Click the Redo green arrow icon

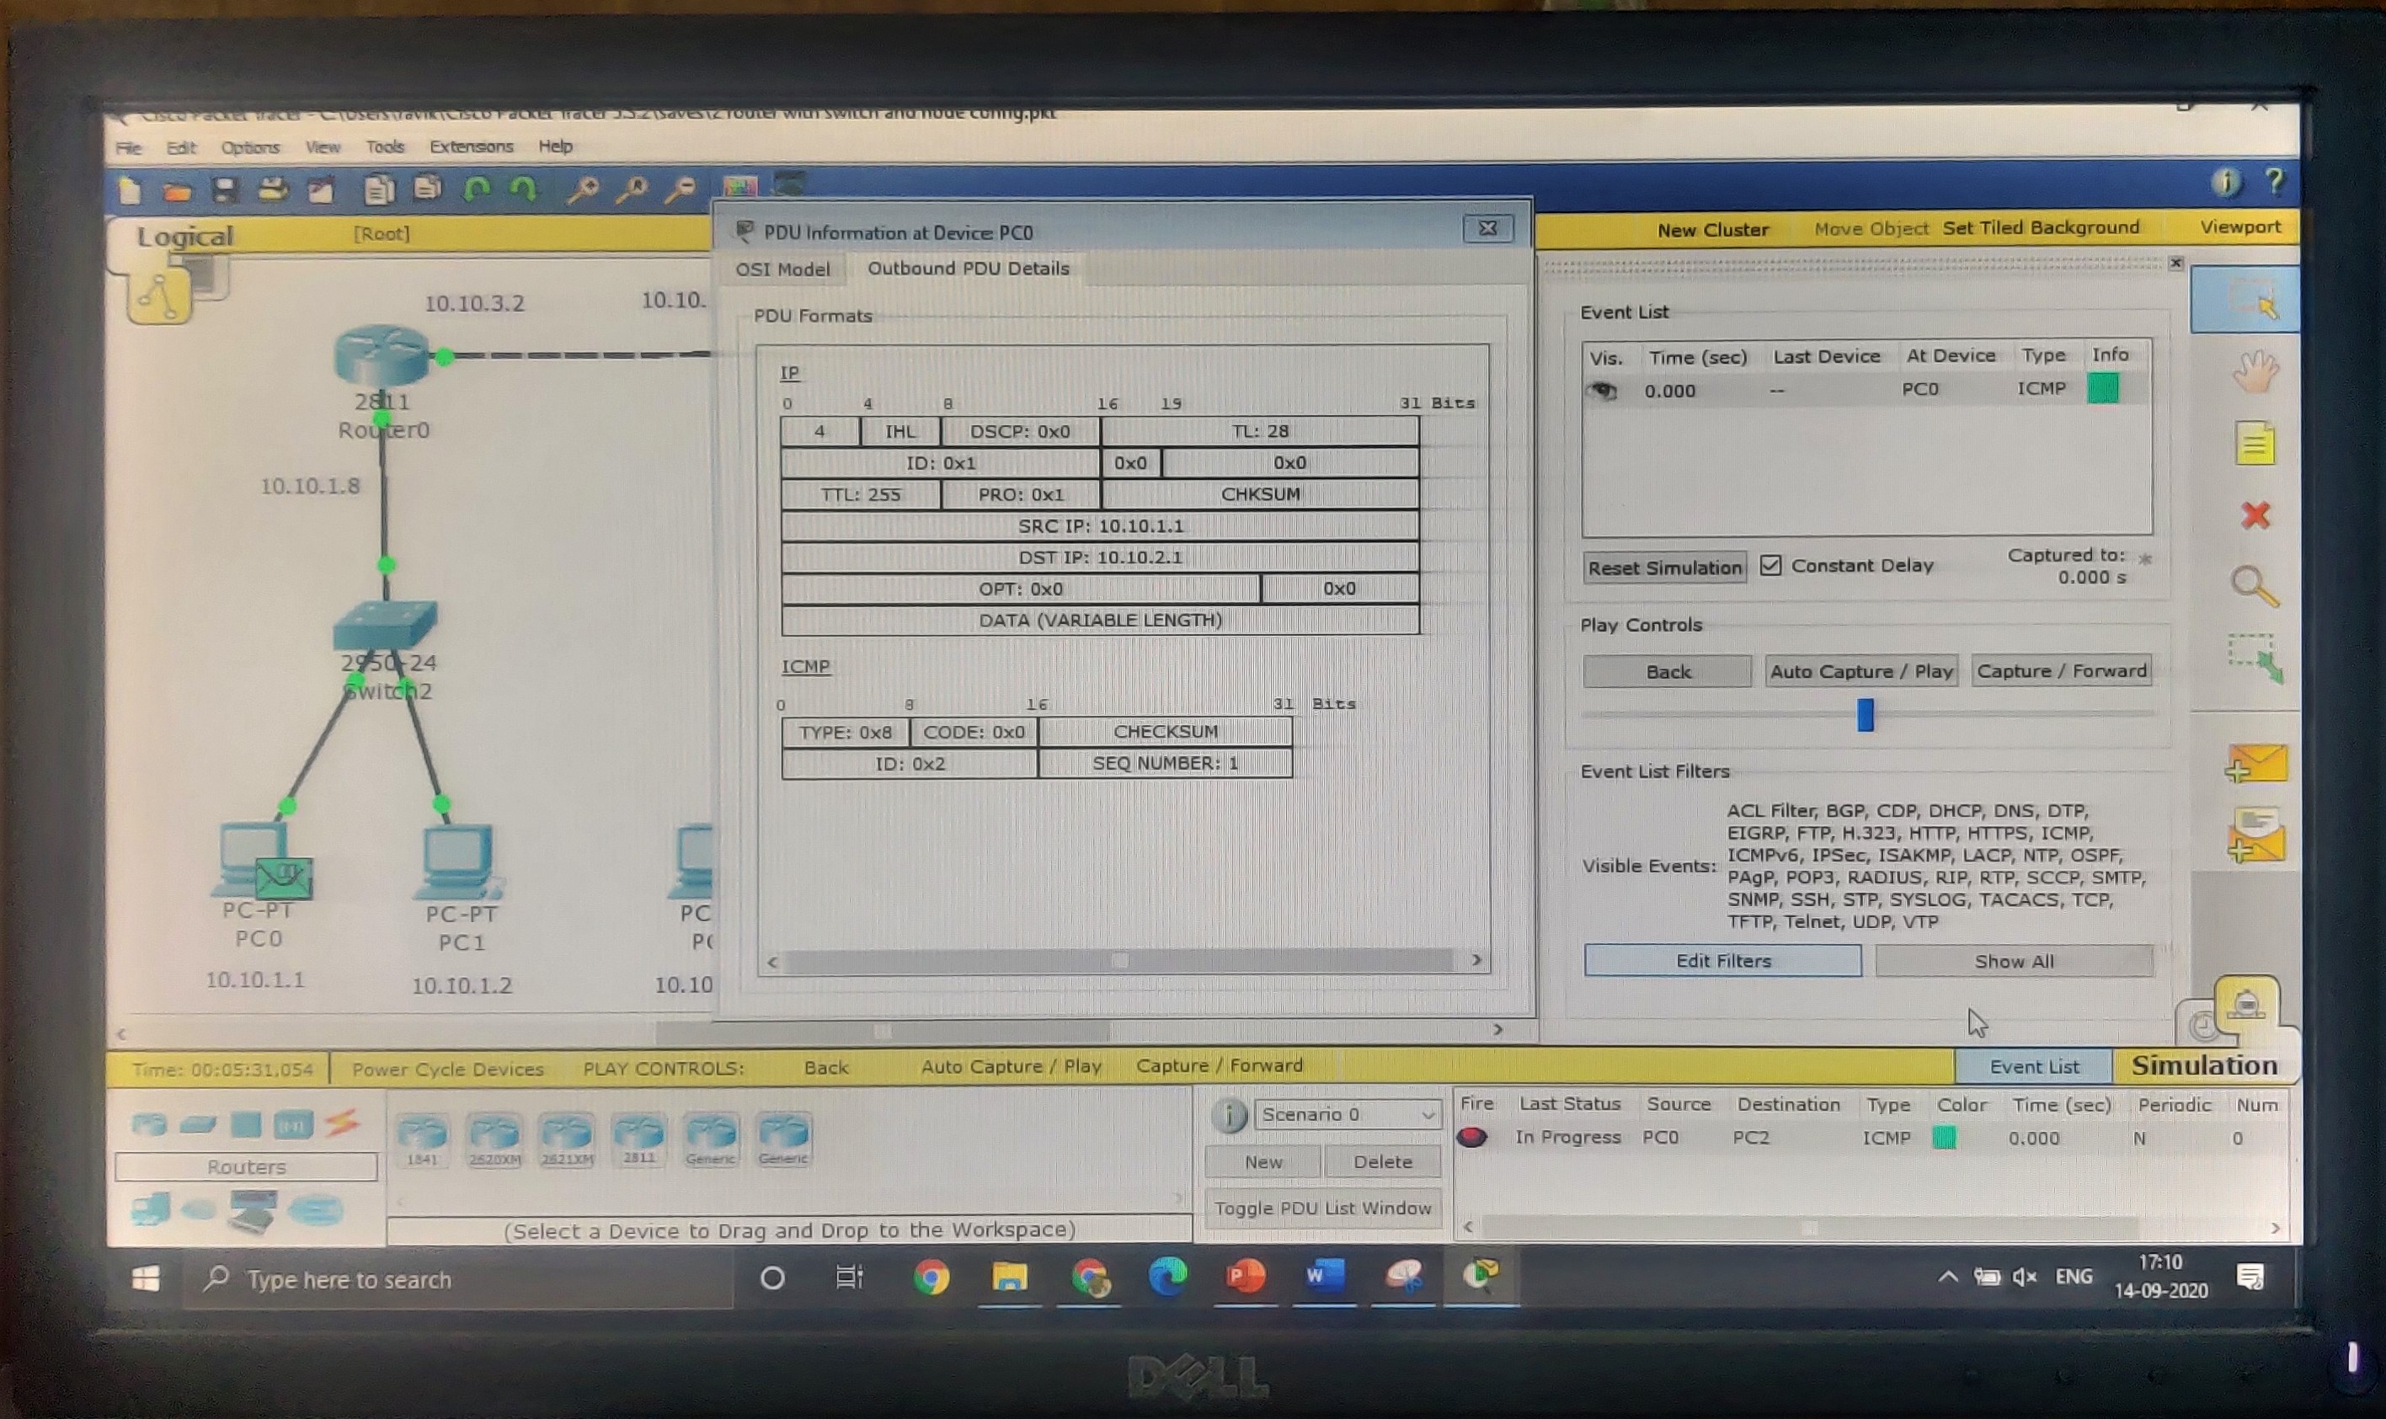coord(524,189)
